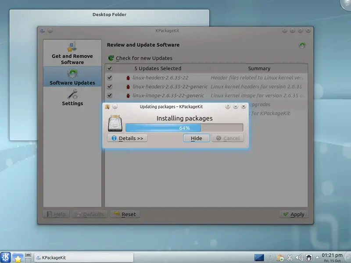The height and width of the screenshot is (263, 351).
Task: Maximize the KPackageKit main window
Action: click(301, 30)
